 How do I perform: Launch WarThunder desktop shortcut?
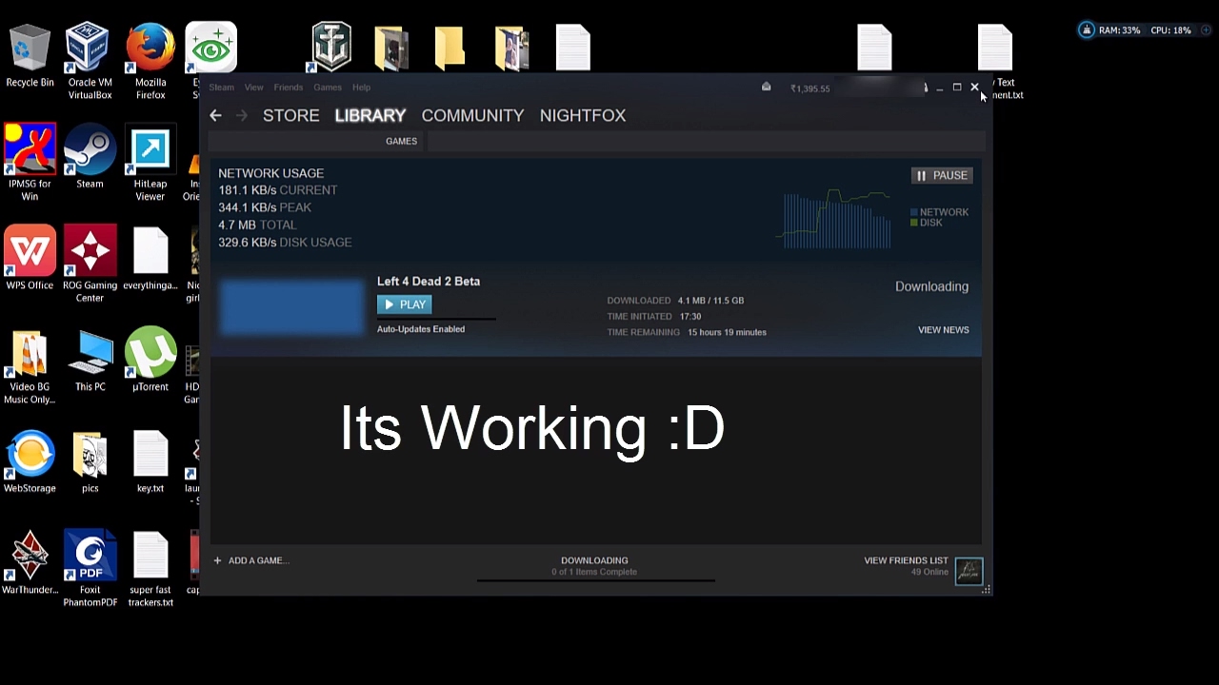coord(30,563)
